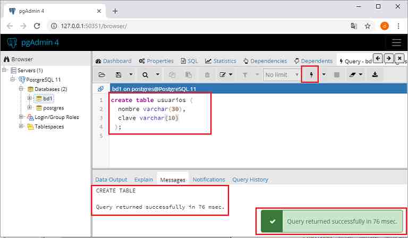Open the Save options dropdown arrow
408x238 pixels.
click(131, 75)
